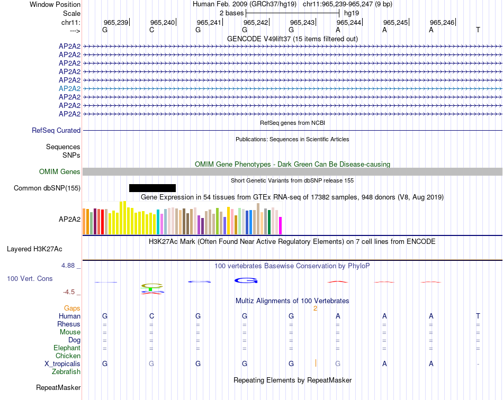Click the Common dbSNP(155) label
This screenshot has width=503, height=400.
click(47, 188)
